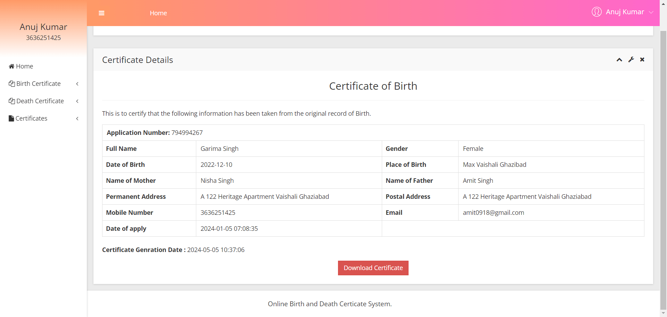This screenshot has height=317, width=667.
Task: Click the user profile avatar icon
Action: (597, 11)
